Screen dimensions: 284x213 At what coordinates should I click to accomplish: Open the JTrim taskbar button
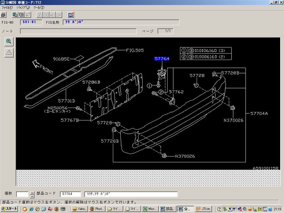pos(203,209)
